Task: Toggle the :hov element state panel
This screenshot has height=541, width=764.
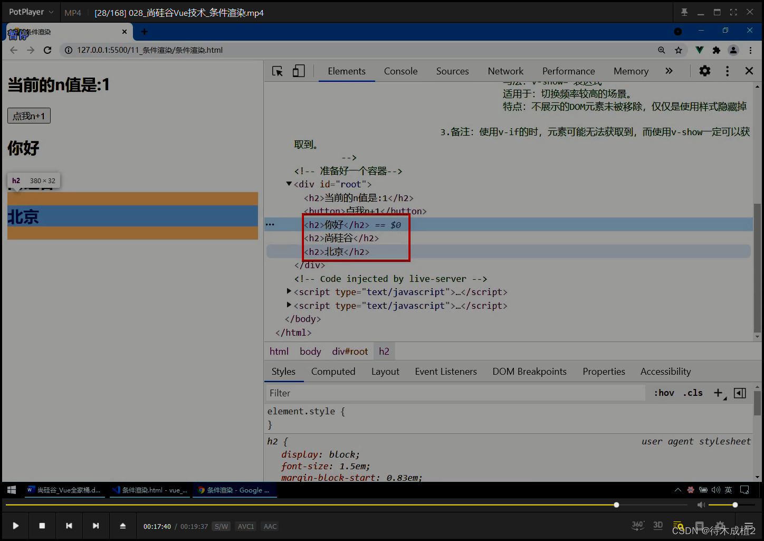Action: pos(664,393)
